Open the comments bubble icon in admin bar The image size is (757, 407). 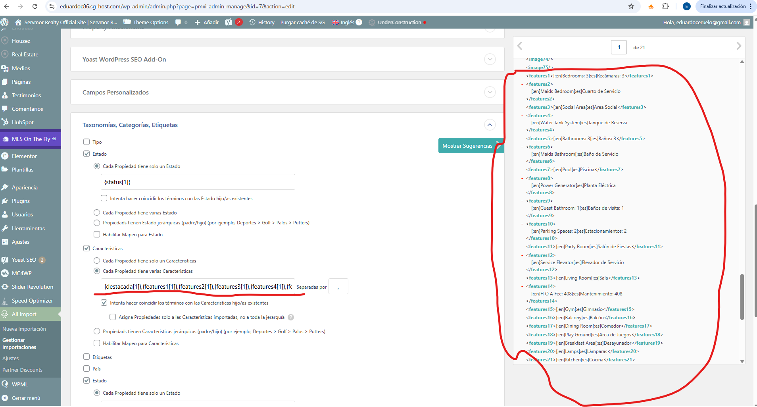(178, 22)
